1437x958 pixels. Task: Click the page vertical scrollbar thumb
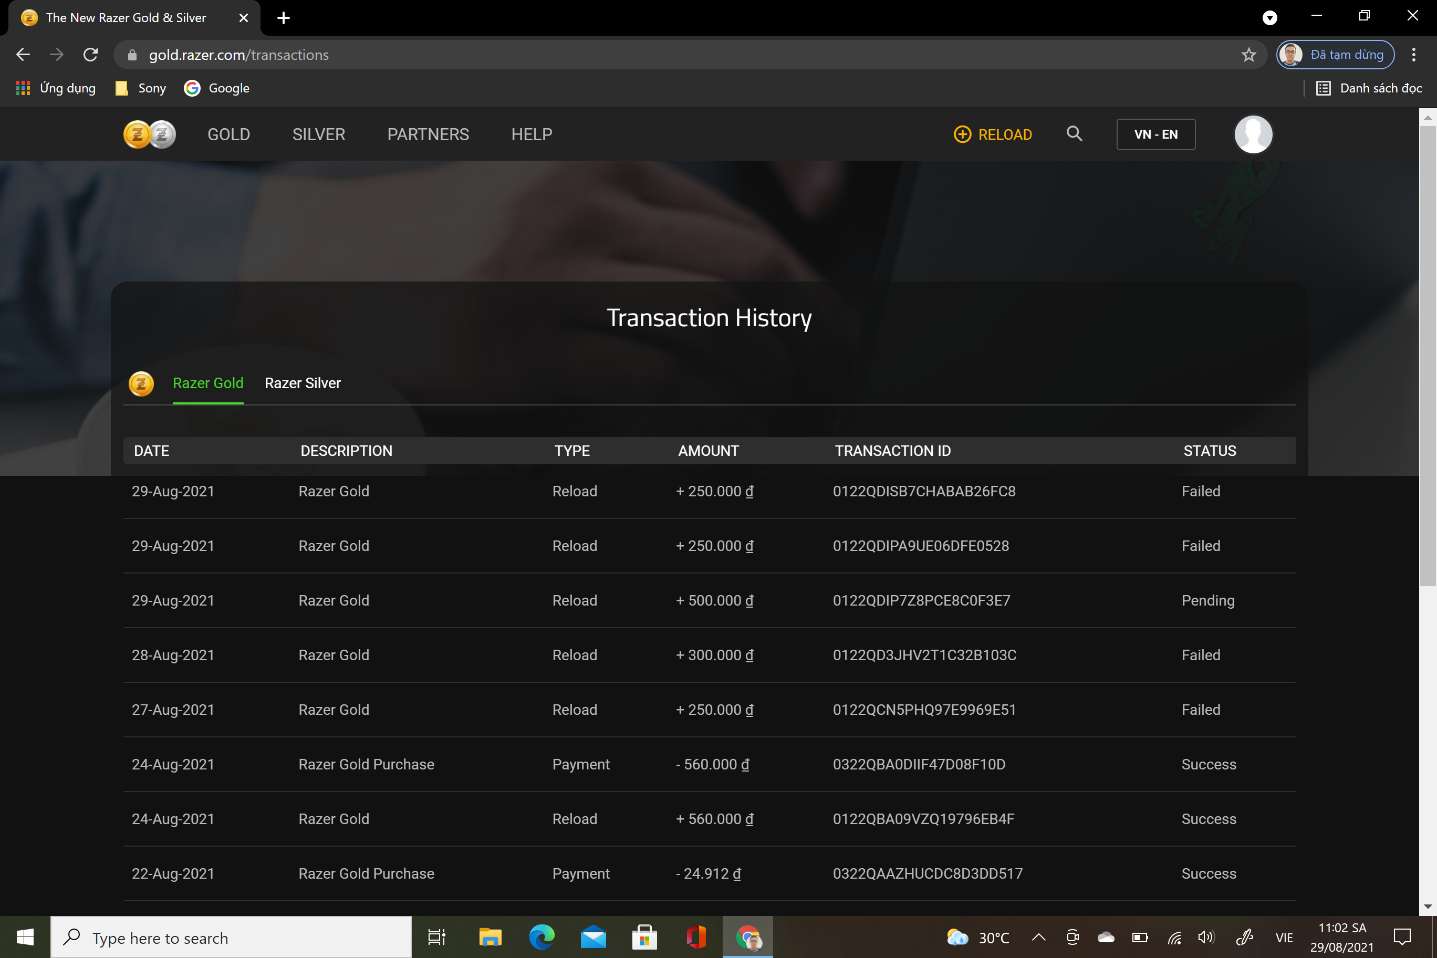tap(1427, 356)
